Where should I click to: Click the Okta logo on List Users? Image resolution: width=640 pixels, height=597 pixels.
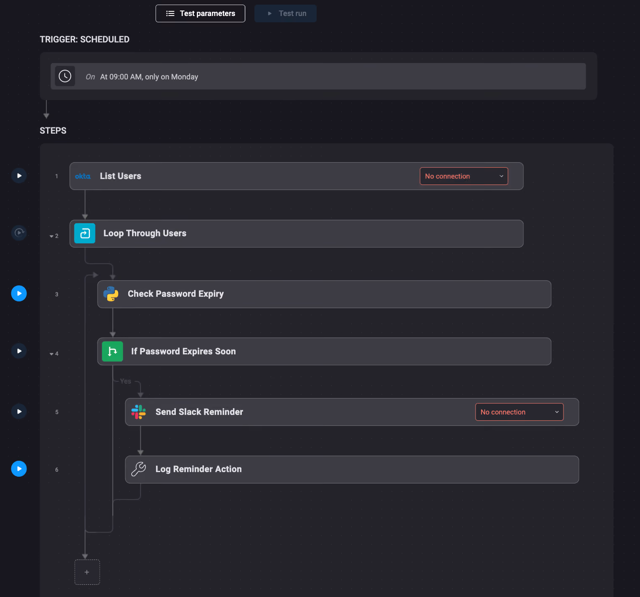click(x=83, y=176)
